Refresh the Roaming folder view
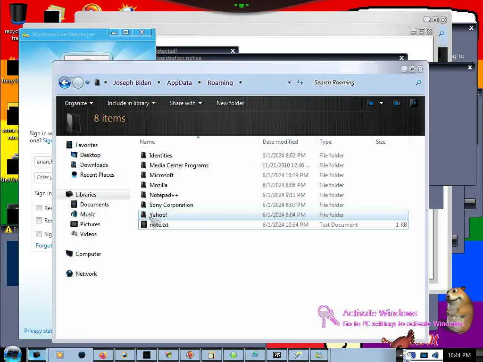483x362 pixels. point(300,82)
